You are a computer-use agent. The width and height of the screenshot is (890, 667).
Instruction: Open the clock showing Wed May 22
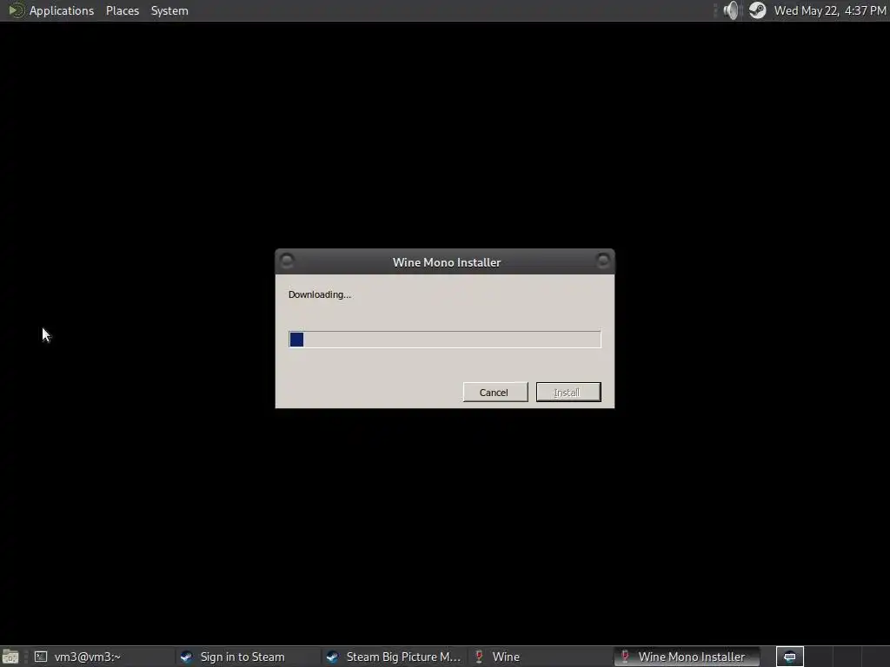coord(830,10)
